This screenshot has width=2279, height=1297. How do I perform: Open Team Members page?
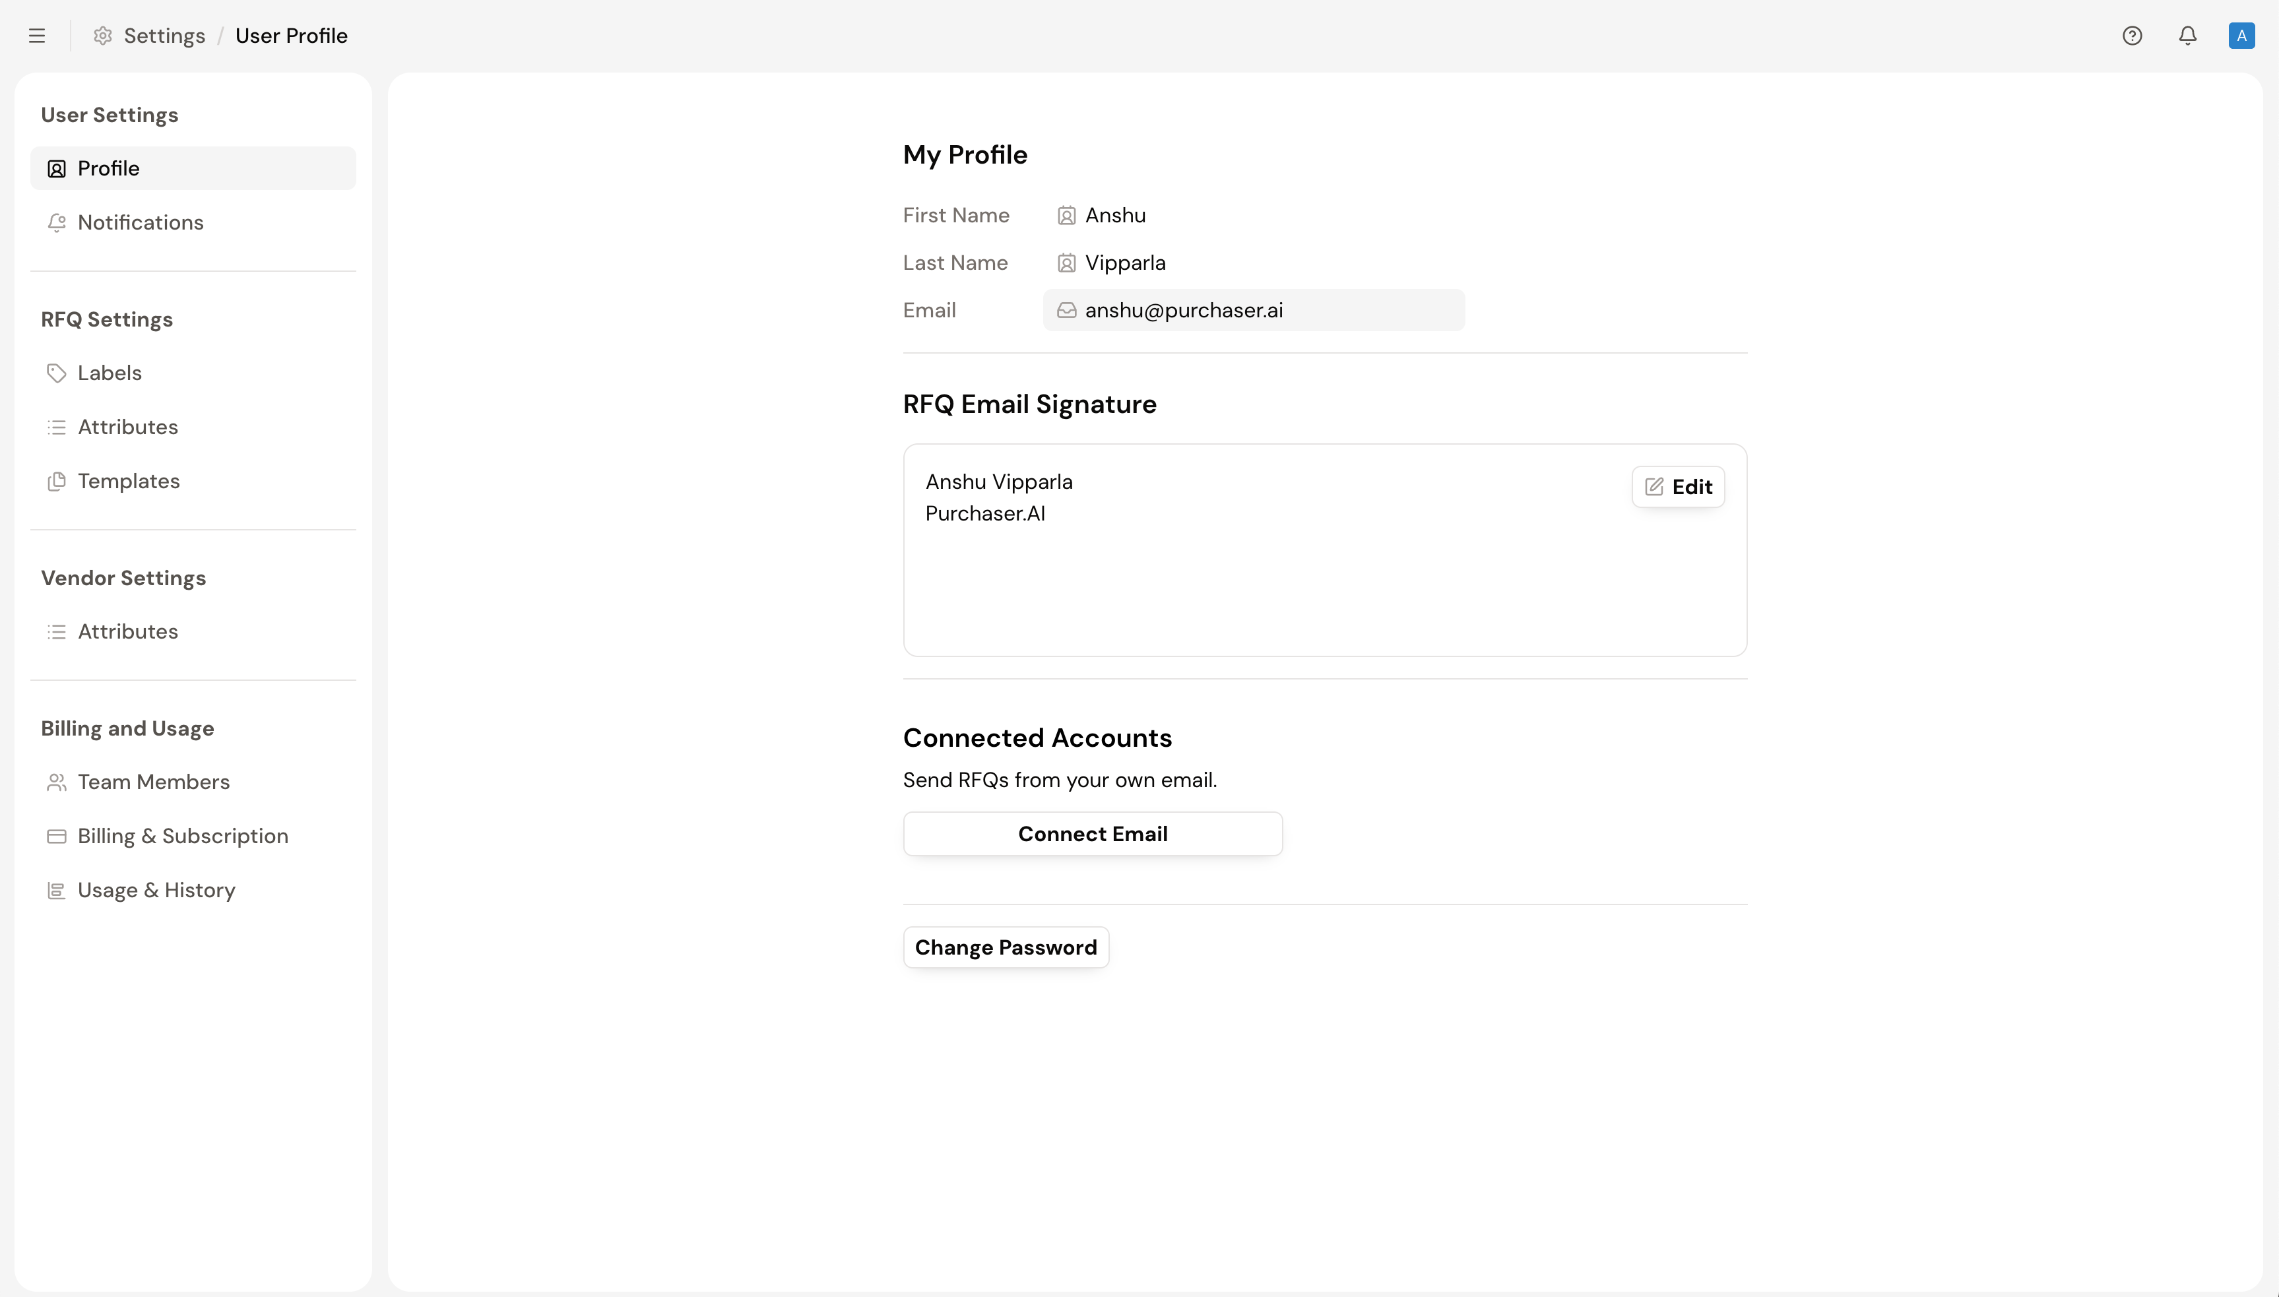(153, 782)
